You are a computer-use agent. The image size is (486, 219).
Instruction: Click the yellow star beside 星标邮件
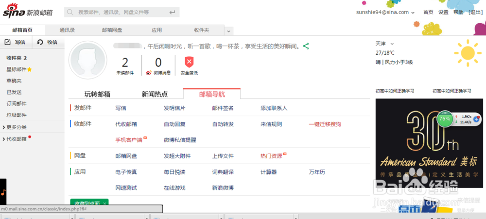click(30, 69)
